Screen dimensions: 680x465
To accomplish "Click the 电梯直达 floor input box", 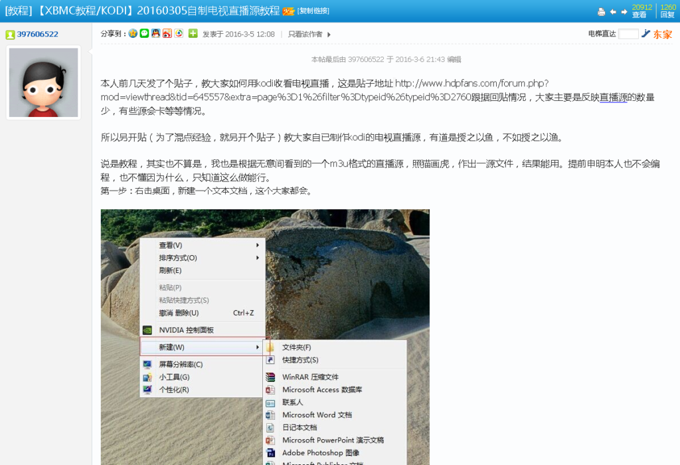I will click(628, 34).
